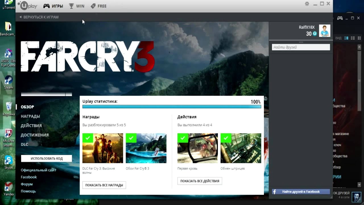Image resolution: width=364 pixels, height=205 pixels.
Task: Open the Facebook link in the sidebar
Action: point(29,177)
